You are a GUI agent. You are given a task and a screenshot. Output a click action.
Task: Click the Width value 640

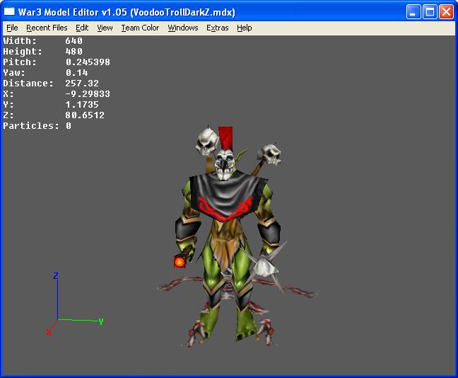coord(74,41)
